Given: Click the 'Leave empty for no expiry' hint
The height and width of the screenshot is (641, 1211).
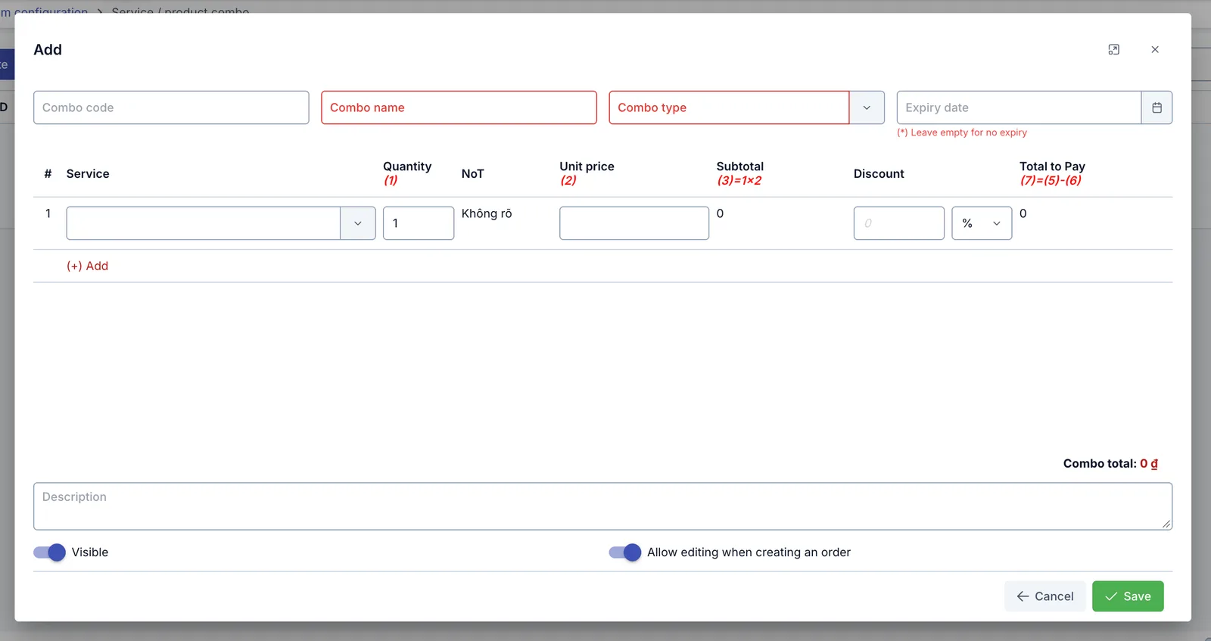Looking at the screenshot, I should tap(962, 132).
